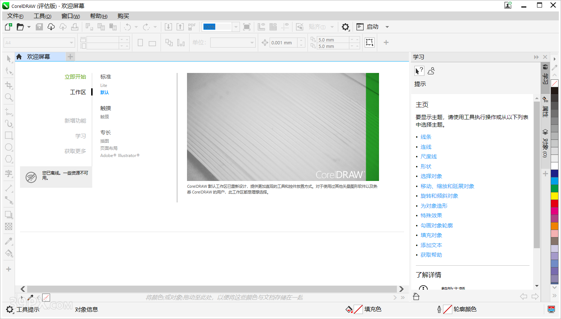The image size is (561, 319).
Task: Pick the red swatch in color palette
Action: 555,203
